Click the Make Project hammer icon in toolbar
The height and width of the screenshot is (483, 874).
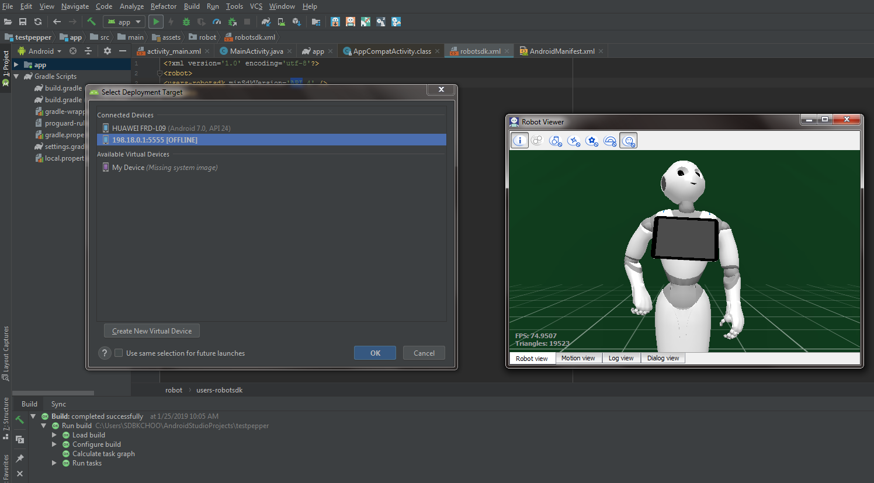tap(91, 22)
